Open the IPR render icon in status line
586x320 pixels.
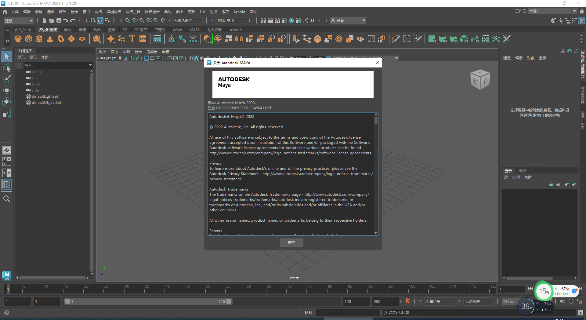[277, 20]
